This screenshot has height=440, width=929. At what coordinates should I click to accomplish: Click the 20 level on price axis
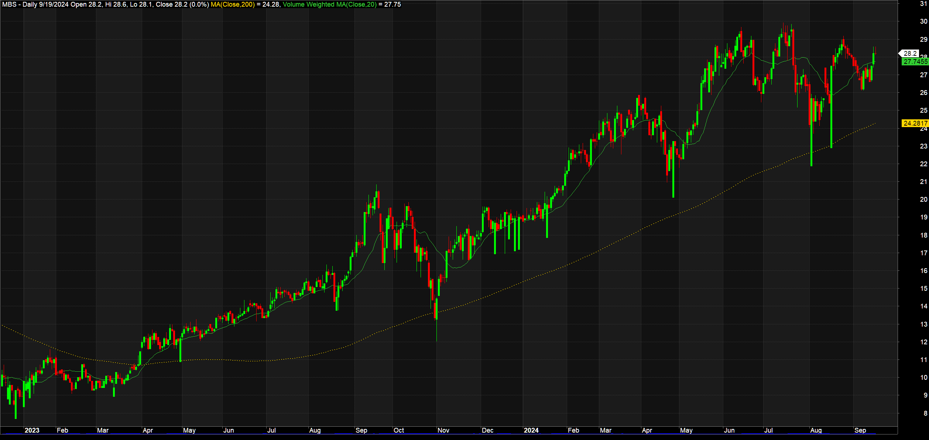[x=923, y=199]
